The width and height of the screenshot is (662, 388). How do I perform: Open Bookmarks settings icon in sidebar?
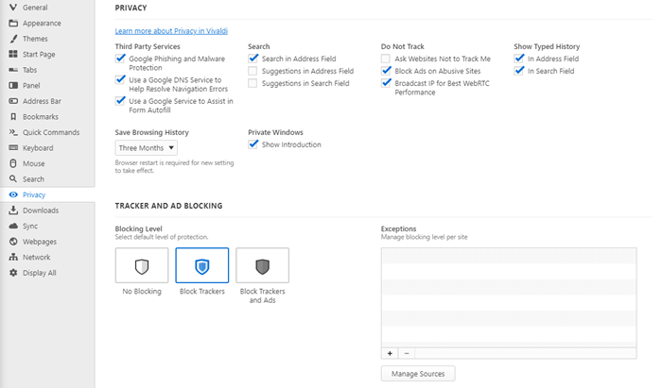point(13,117)
